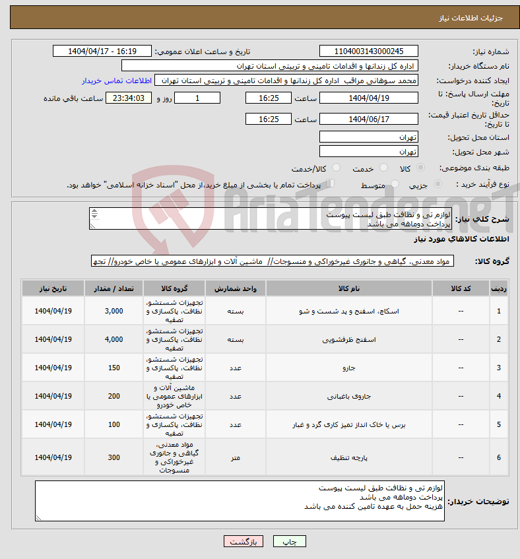520x559 pixels.
Task: Click the buyer organization name field
Action: 270,66
